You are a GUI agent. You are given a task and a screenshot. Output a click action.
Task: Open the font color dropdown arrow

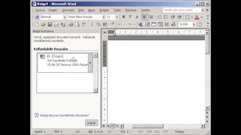pyautogui.click(x=202, y=17)
